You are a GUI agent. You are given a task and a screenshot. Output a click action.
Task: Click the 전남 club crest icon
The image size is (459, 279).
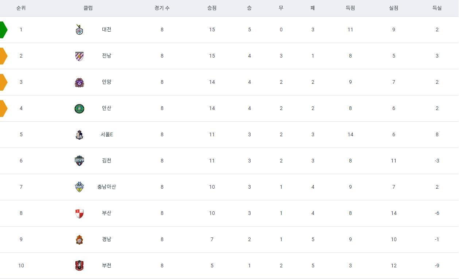pos(79,56)
